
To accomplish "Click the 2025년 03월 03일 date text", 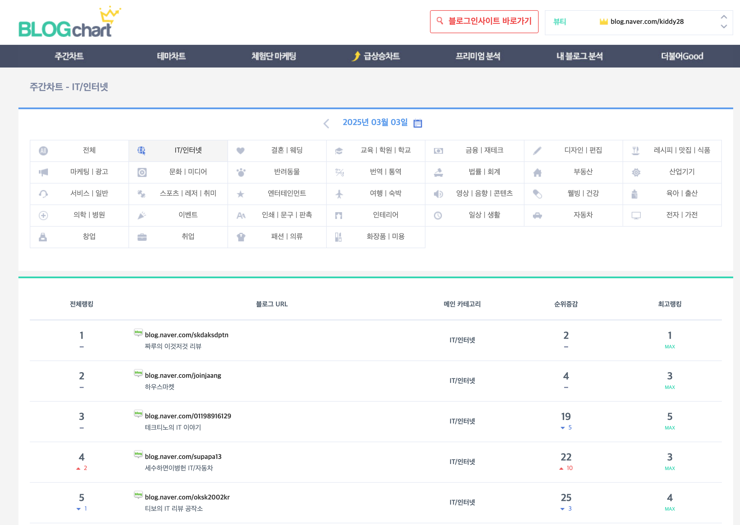I will coord(375,122).
